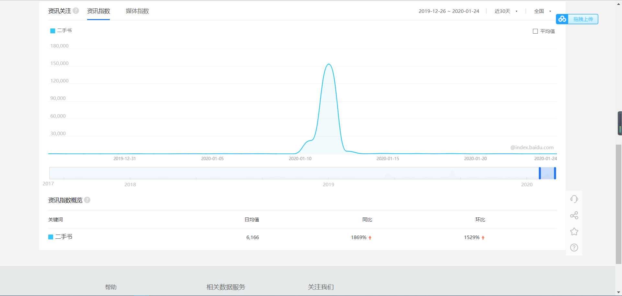Click the 拖拽上传 button
Viewport: 622px width, 296px height.
coord(577,19)
